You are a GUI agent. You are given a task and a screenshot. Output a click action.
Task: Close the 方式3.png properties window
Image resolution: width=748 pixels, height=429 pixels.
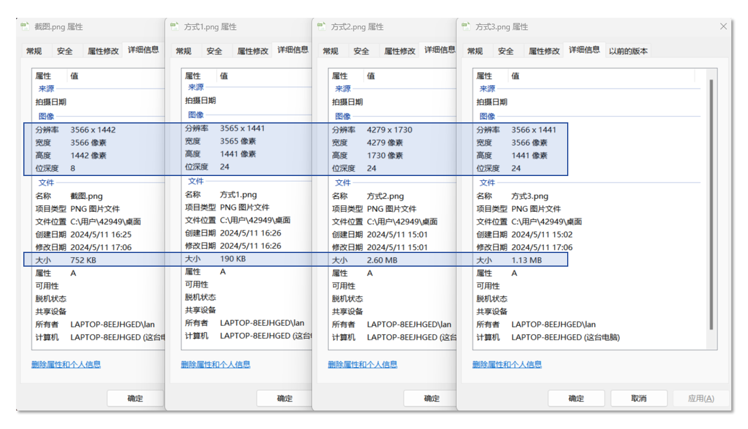point(723,27)
